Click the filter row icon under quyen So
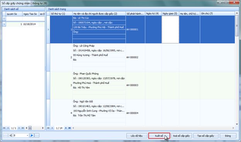Viewport: 241px width, 142px height. pyautogui.click(x=4, y=19)
